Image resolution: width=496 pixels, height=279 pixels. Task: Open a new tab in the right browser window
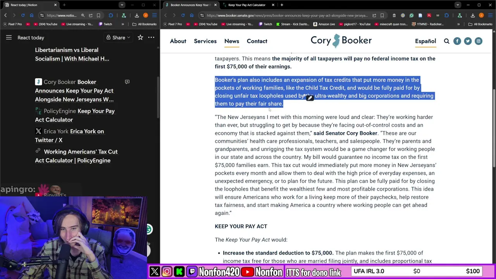pyautogui.click(x=282, y=5)
